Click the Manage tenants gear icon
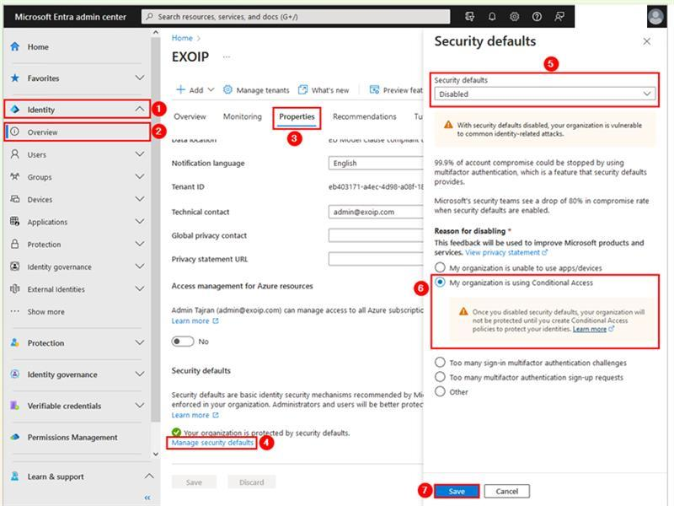 227,89
